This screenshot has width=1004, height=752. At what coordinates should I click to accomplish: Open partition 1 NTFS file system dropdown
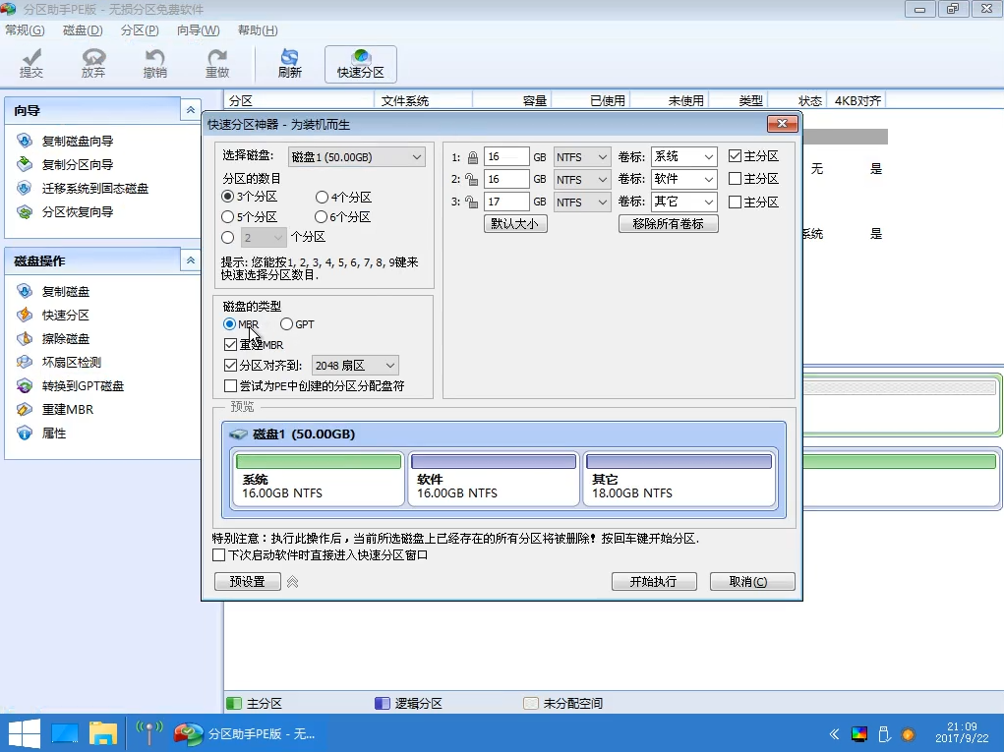(582, 157)
